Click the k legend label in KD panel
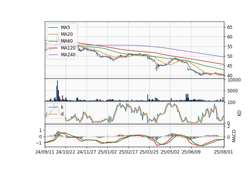This screenshot has height=179, width=249. [x=62, y=107]
